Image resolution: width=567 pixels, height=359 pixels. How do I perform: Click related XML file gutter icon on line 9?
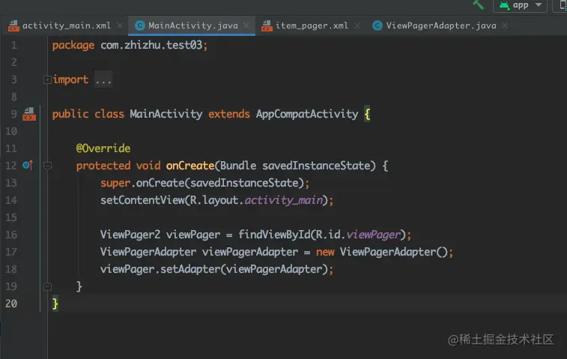click(x=29, y=114)
